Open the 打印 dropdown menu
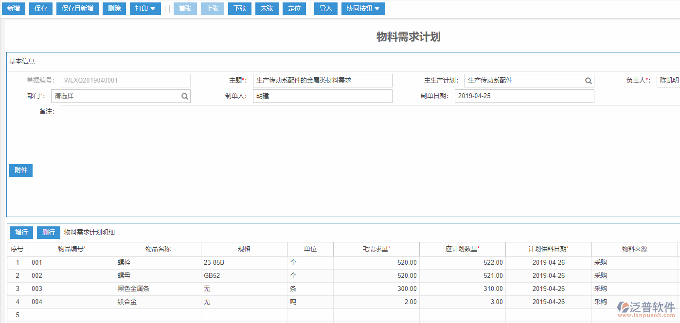This screenshot has height=323, width=680. (x=145, y=8)
